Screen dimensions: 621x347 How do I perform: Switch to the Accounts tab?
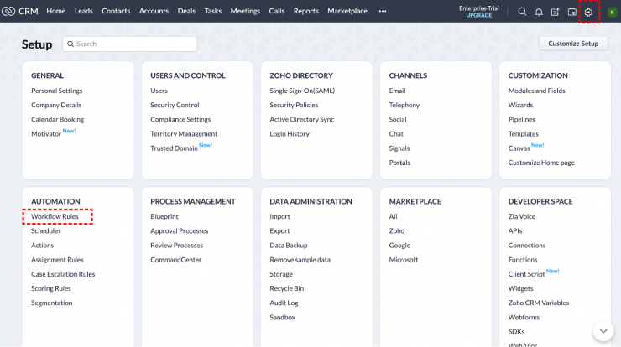154,11
